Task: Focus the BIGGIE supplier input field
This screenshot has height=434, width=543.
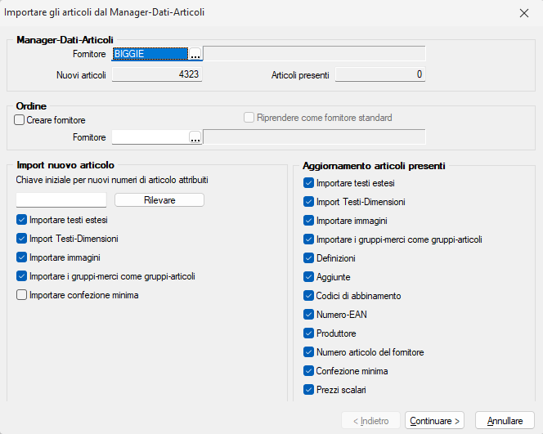Action: (x=150, y=55)
